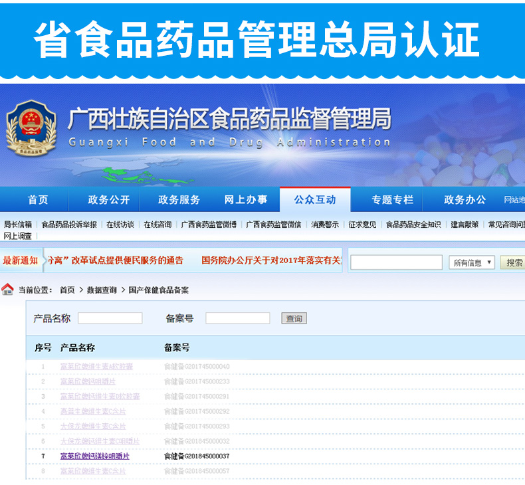This screenshot has width=525, height=485.
Task: Click the national emblem logo
Action: pyautogui.click(x=31, y=127)
